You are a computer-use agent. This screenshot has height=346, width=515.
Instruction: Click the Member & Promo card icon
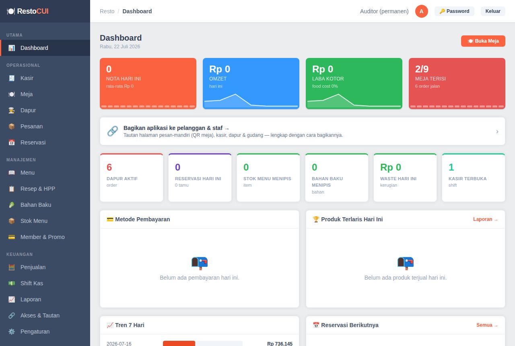tap(12, 237)
